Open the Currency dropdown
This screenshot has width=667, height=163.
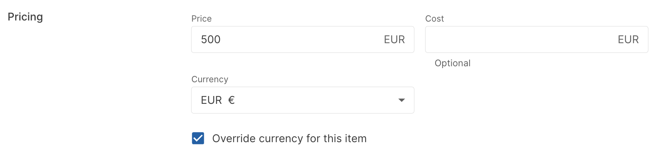(302, 100)
